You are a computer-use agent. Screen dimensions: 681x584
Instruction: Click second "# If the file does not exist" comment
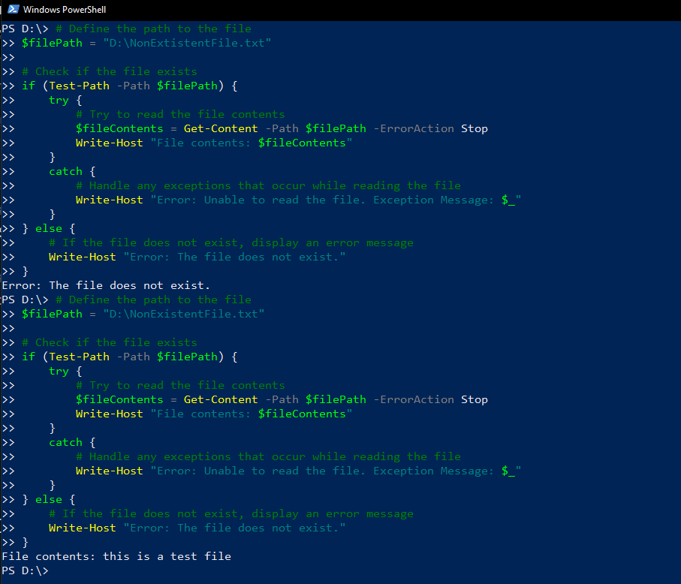(x=231, y=513)
